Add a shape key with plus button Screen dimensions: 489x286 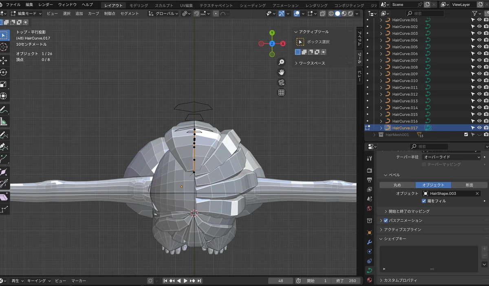pos(485,249)
